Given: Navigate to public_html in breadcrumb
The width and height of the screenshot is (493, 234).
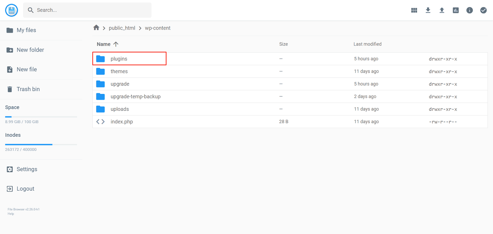Looking at the screenshot, I should 122,28.
